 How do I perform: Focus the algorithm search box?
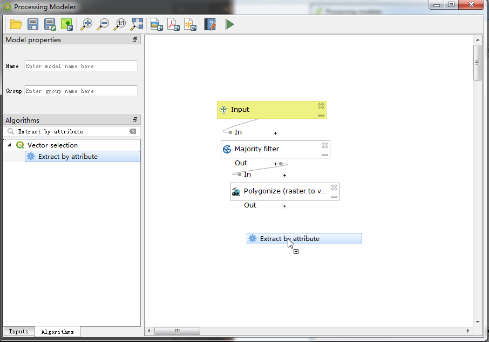[72, 131]
